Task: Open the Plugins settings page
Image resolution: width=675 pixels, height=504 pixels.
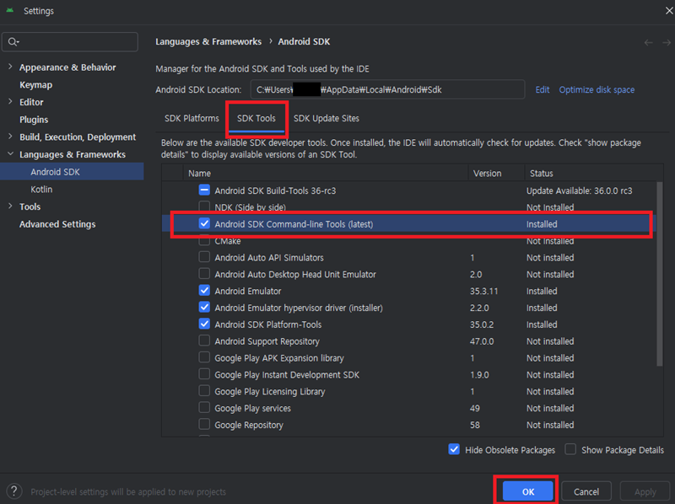Action: coord(34,120)
